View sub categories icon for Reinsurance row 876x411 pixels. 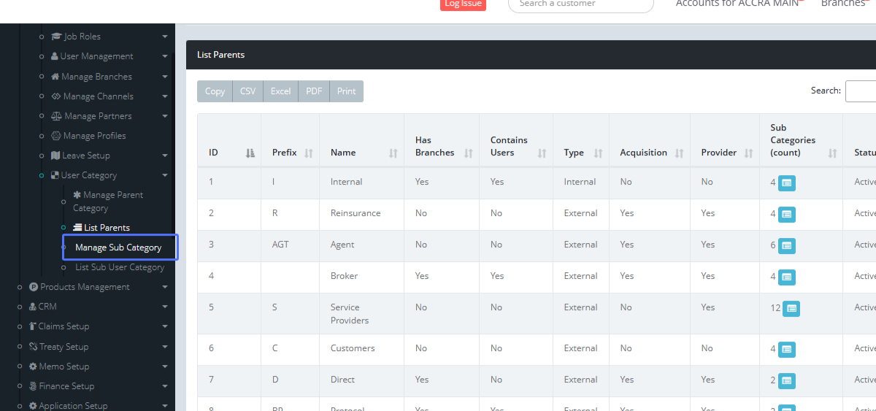coord(786,215)
